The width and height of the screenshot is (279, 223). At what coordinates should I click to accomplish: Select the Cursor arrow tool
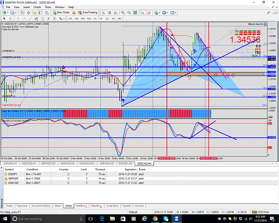tap(4, 18)
